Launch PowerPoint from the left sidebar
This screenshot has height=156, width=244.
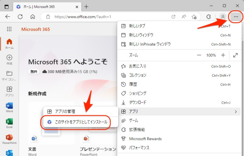click(9, 139)
